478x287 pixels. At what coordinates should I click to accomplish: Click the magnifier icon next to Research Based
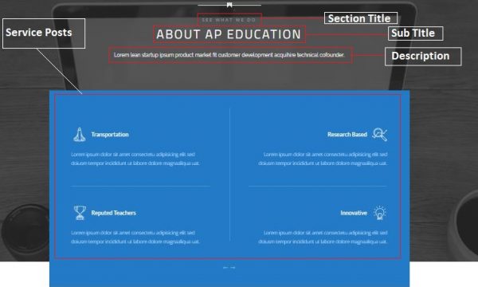379,135
